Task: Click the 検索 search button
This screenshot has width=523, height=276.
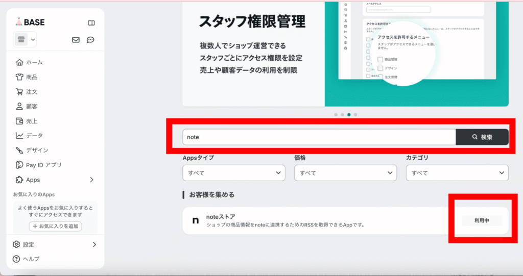Action: (482, 137)
